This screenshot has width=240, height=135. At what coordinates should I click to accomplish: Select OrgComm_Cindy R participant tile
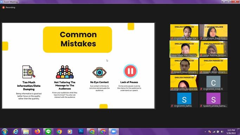[x=213, y=83]
